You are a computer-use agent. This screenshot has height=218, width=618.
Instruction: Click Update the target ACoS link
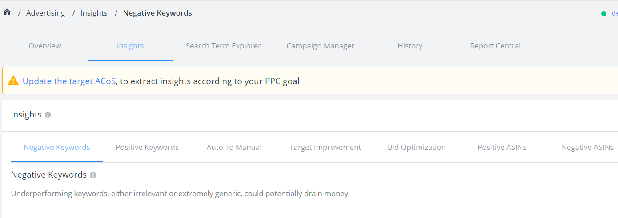pyautogui.click(x=69, y=81)
